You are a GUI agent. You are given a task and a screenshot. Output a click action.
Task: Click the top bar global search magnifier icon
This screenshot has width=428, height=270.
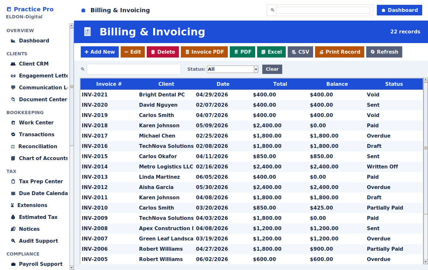pos(272,10)
